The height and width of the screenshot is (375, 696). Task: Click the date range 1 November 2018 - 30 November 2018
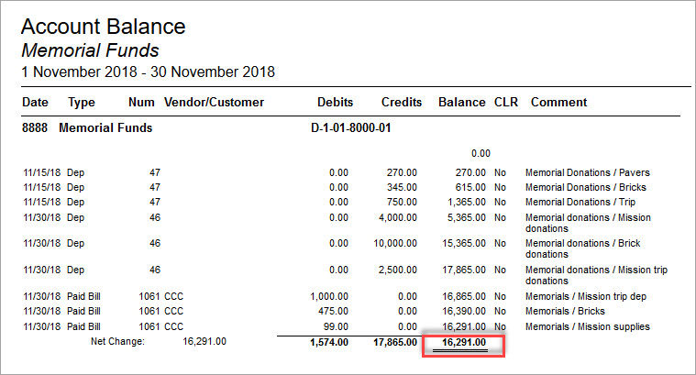[149, 72]
